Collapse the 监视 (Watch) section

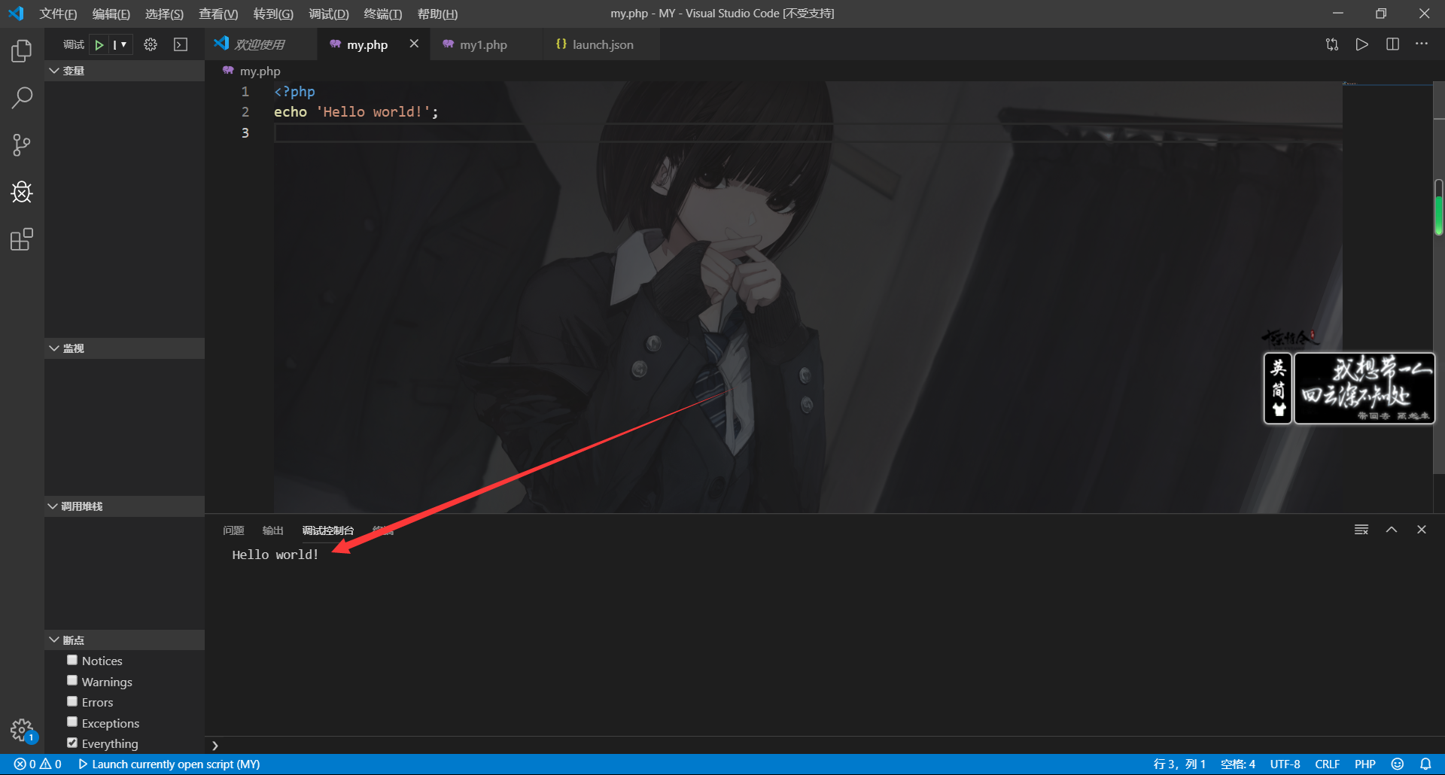[x=124, y=348]
